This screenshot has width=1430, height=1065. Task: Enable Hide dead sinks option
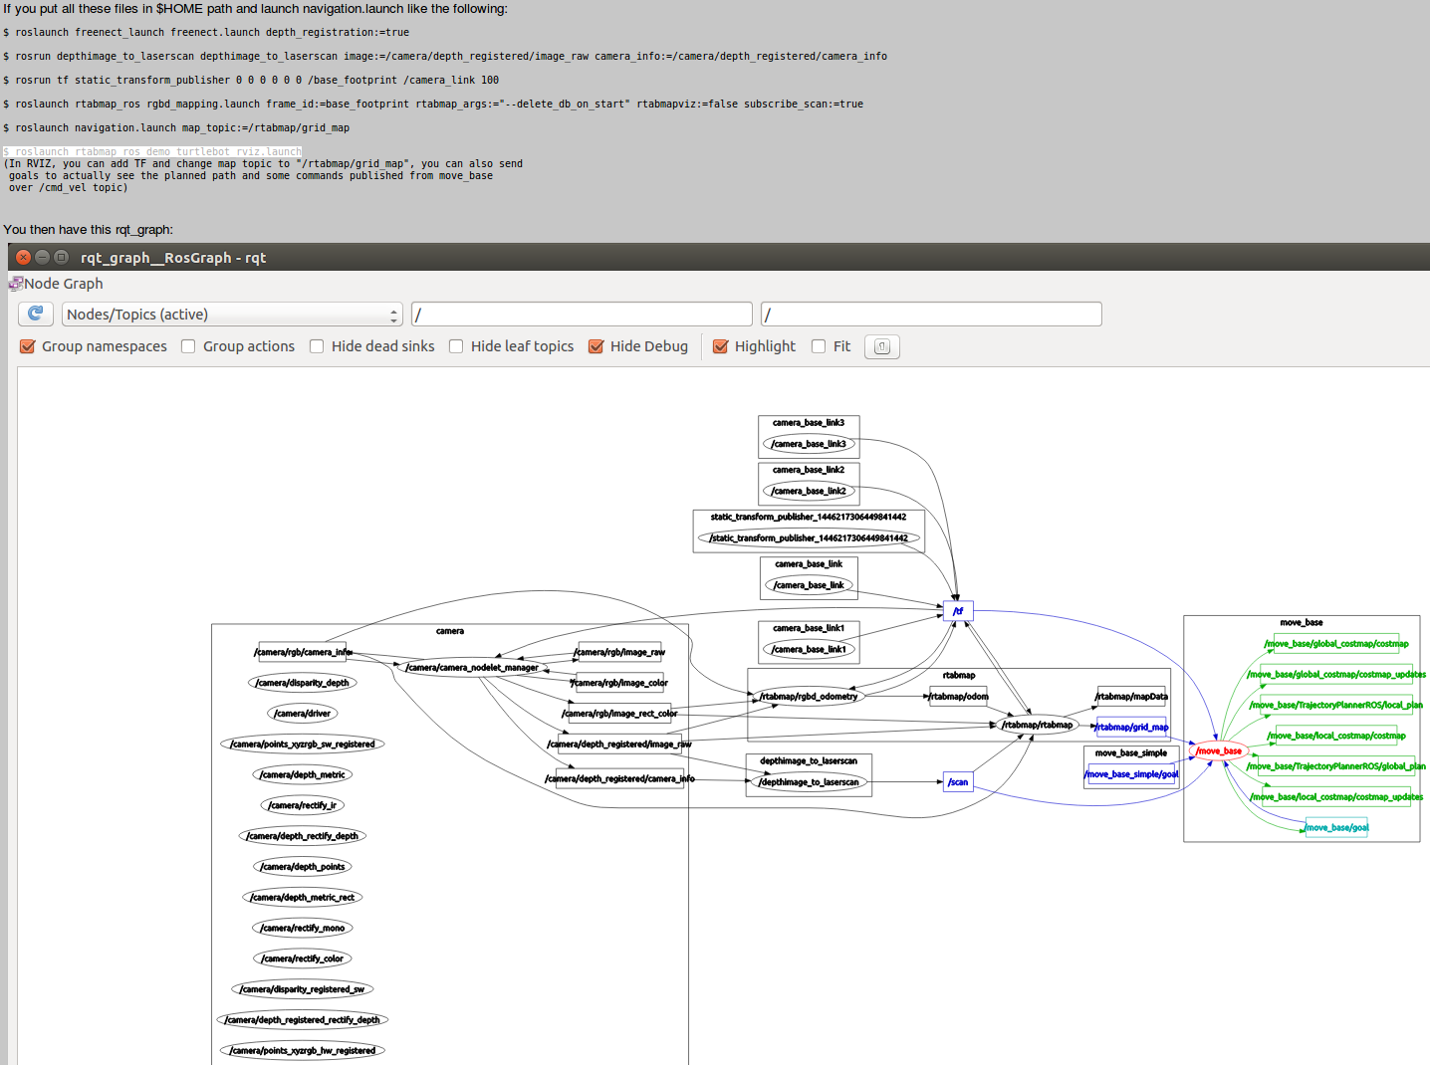coord(317,346)
